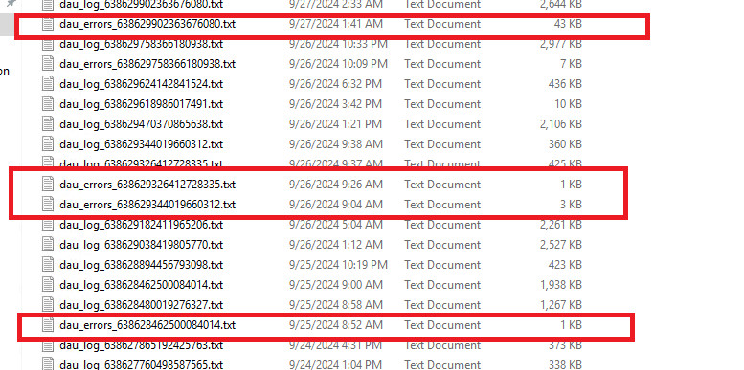
Task: Click file name dau_log_638628462500084014.txt
Action: [142, 285]
